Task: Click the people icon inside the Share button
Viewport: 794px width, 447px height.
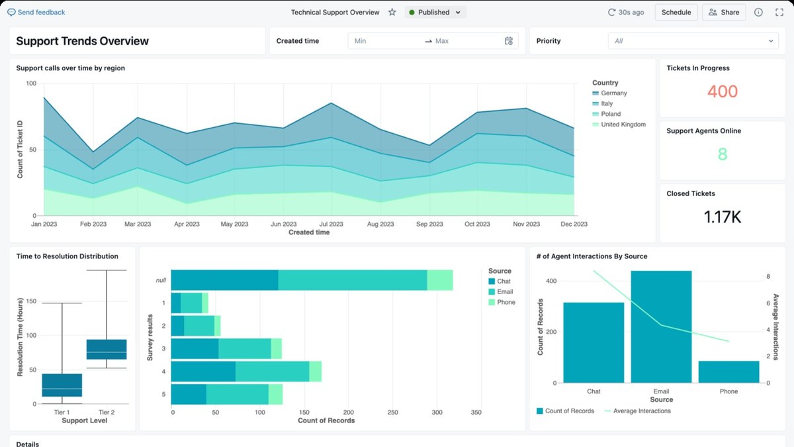Action: click(x=713, y=12)
